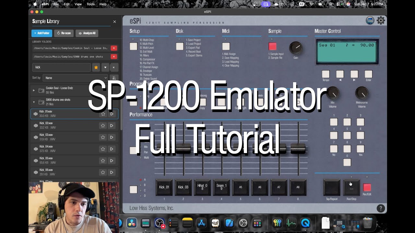The width and height of the screenshot is (415, 233).
Task: Open System Settings from the Dock
Action: [x=243, y=223]
